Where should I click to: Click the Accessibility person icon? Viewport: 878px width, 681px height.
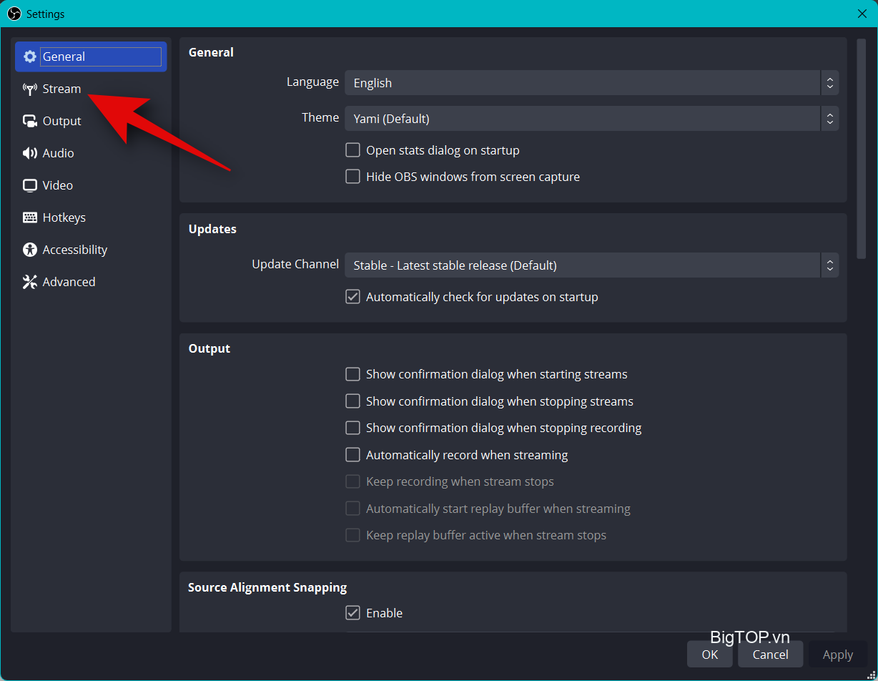pyautogui.click(x=30, y=250)
